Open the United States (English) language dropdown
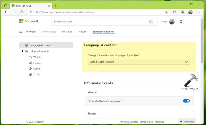206x125 pixels. point(139,62)
